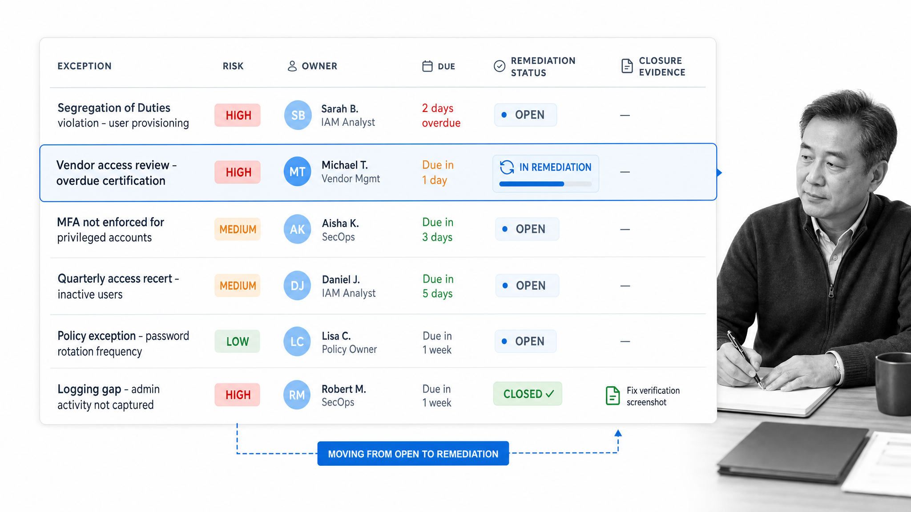Click OPEN status for Quarterly access recert
This screenshot has width=911, height=512.
pyautogui.click(x=527, y=285)
